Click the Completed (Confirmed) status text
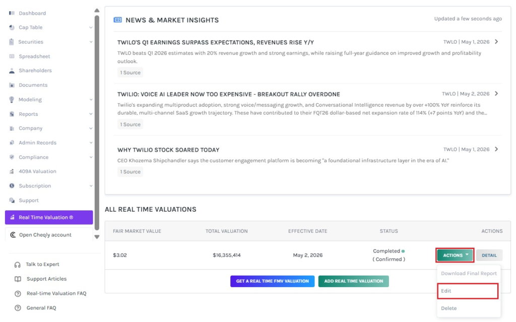The width and height of the screenshot is (516, 322). (x=389, y=255)
